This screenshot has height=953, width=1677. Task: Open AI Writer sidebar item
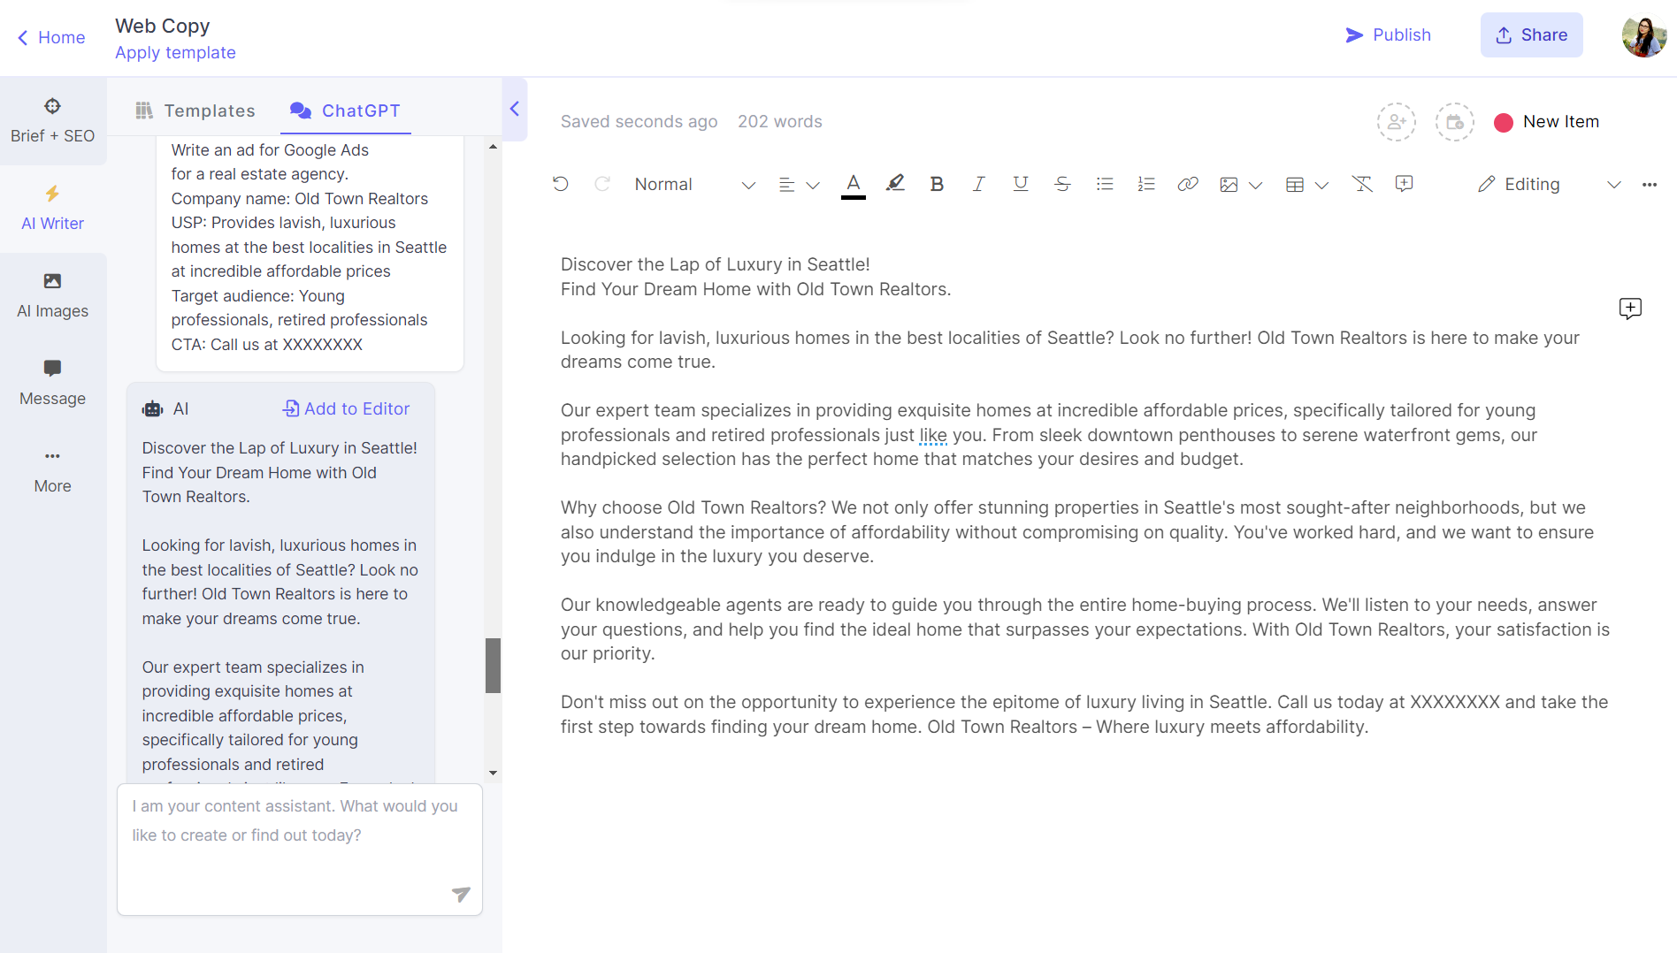pyautogui.click(x=53, y=209)
